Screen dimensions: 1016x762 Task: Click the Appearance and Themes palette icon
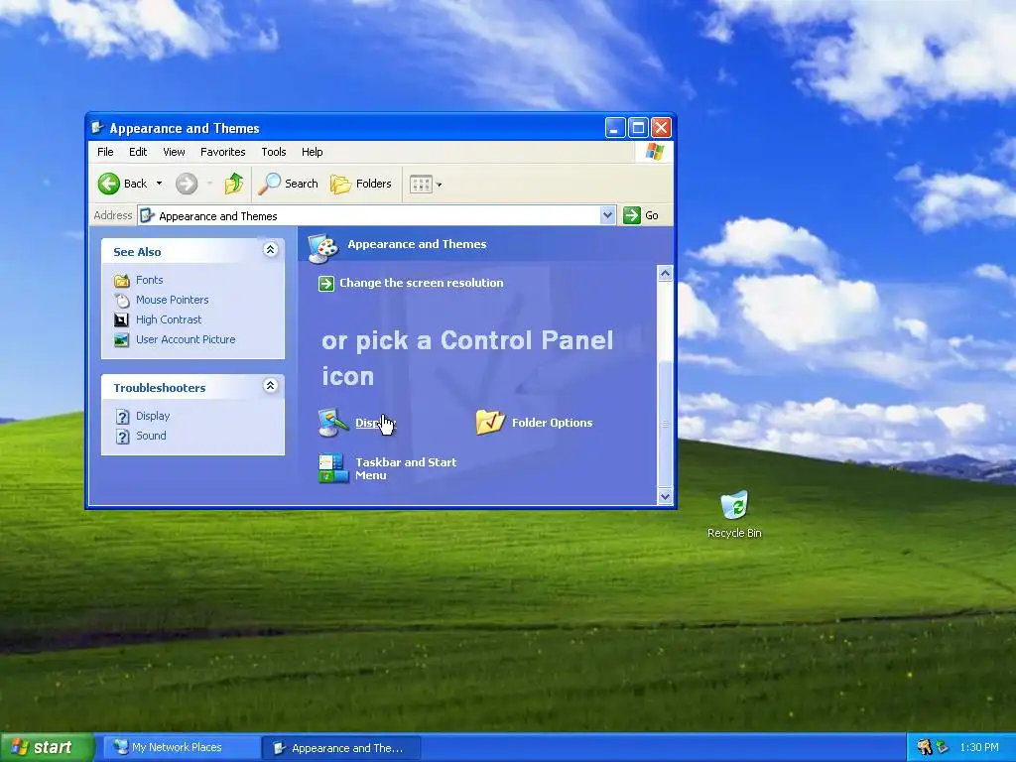pyautogui.click(x=322, y=247)
